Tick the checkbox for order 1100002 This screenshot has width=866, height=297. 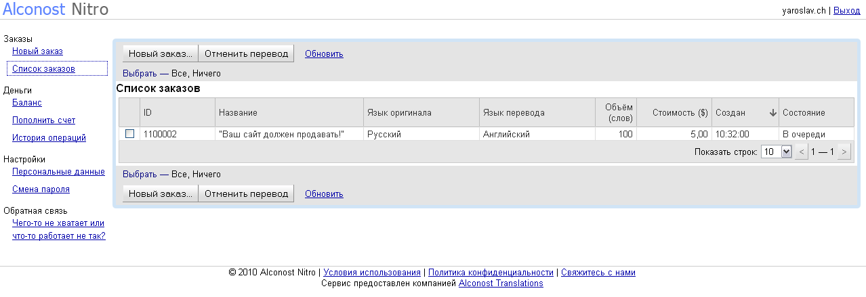[129, 134]
